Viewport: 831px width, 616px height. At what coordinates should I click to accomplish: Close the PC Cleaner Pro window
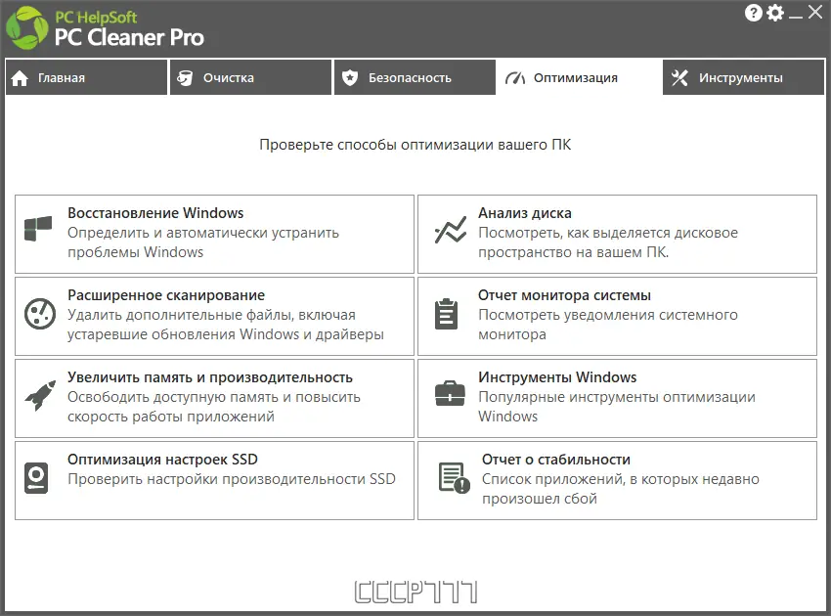click(x=815, y=12)
